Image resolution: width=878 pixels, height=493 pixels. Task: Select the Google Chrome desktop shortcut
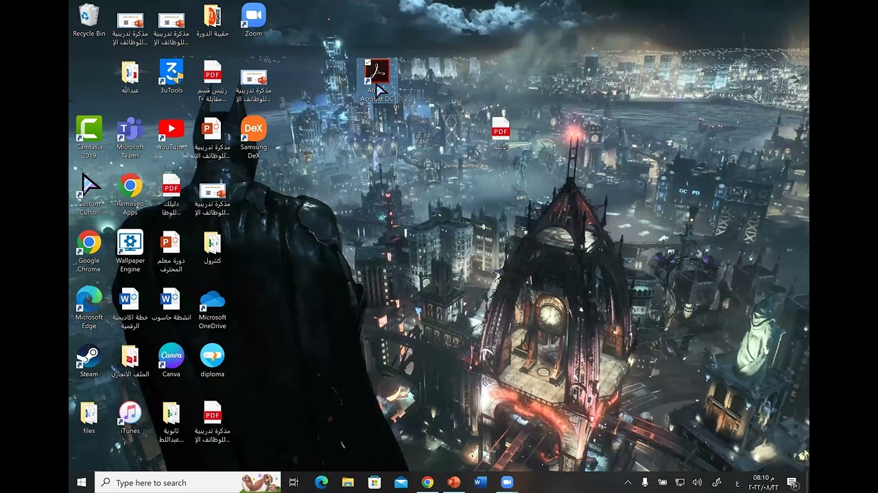(x=89, y=251)
